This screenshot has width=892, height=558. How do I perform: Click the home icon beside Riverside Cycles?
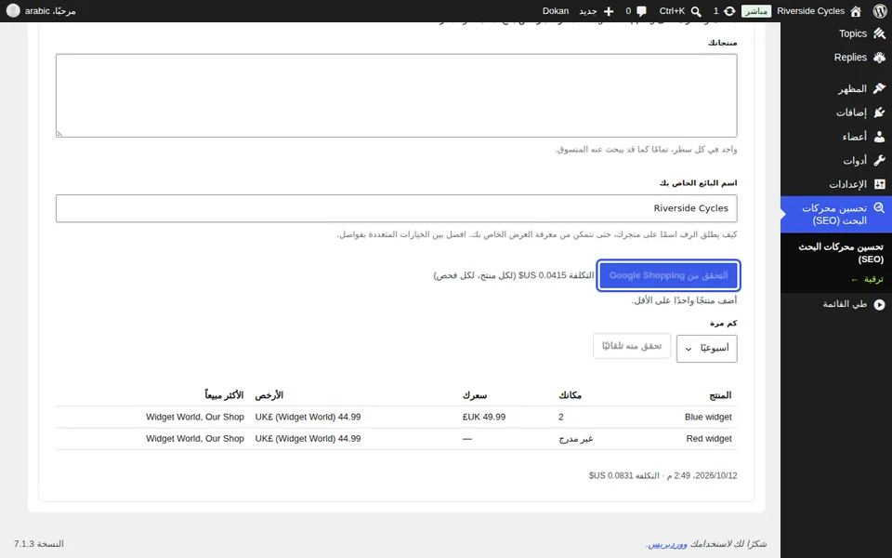tap(856, 11)
